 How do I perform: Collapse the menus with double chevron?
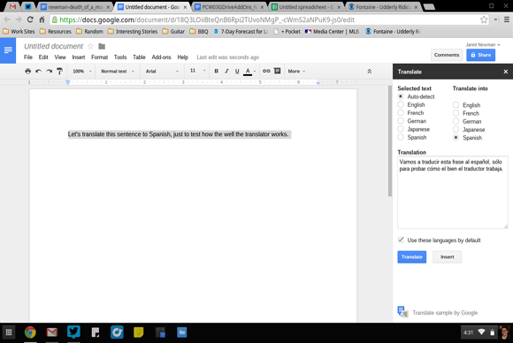click(x=370, y=71)
